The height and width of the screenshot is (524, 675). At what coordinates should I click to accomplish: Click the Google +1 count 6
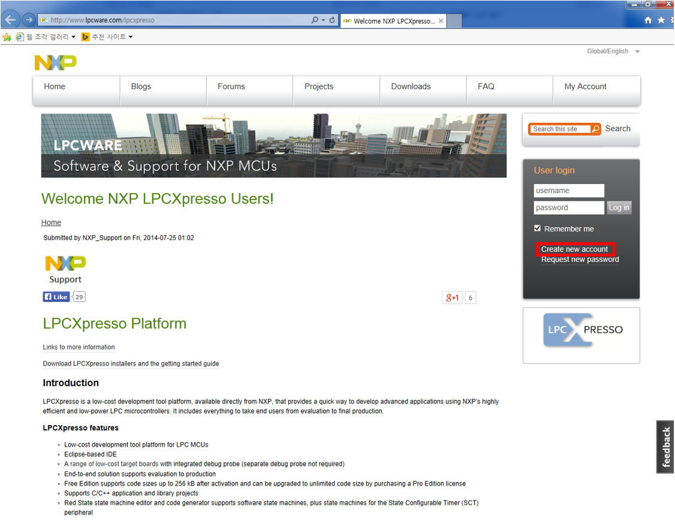471,297
